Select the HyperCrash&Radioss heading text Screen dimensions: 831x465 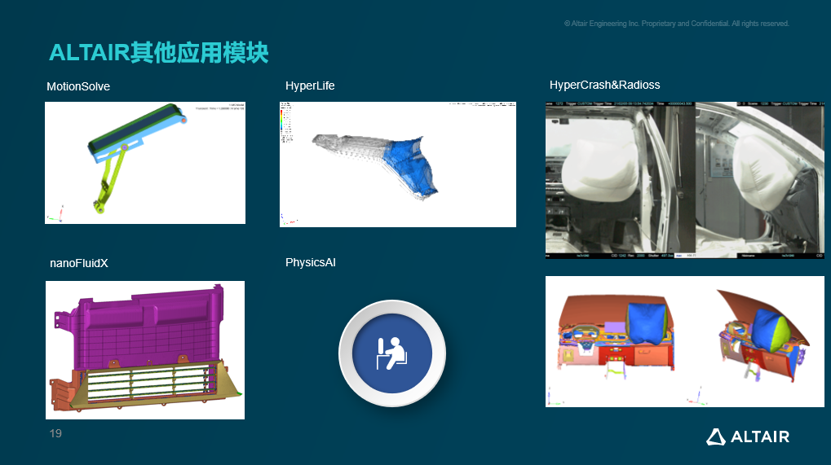604,85
